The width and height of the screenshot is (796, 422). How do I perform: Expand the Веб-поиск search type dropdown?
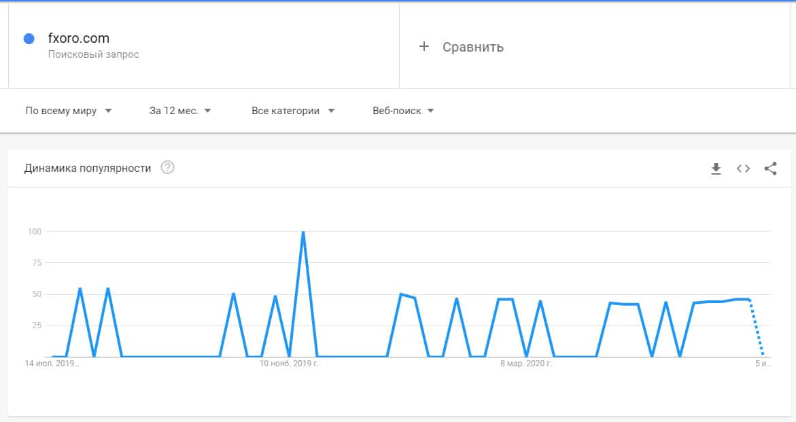[403, 111]
